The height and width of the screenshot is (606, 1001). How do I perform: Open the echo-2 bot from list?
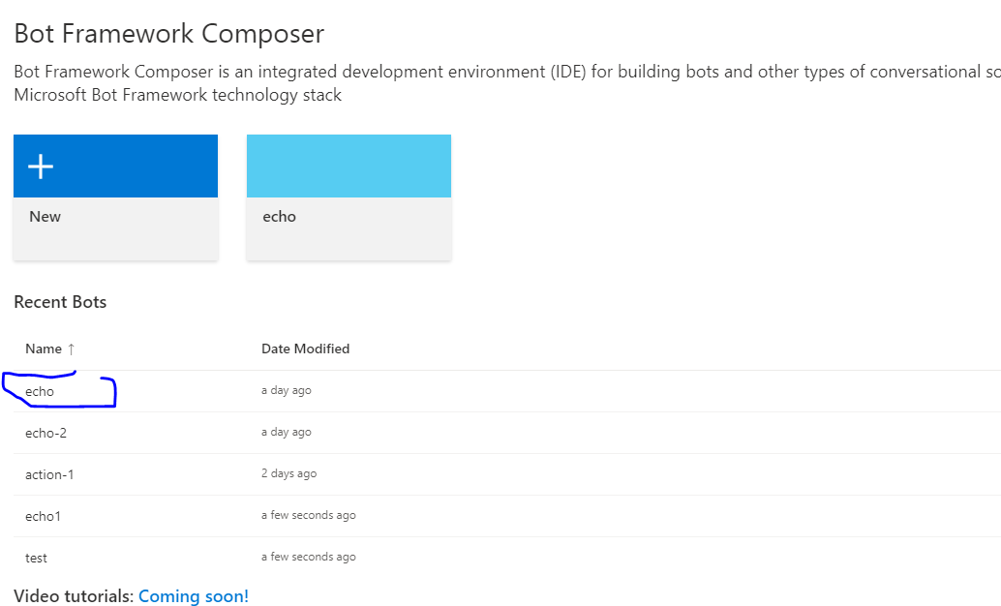click(45, 433)
